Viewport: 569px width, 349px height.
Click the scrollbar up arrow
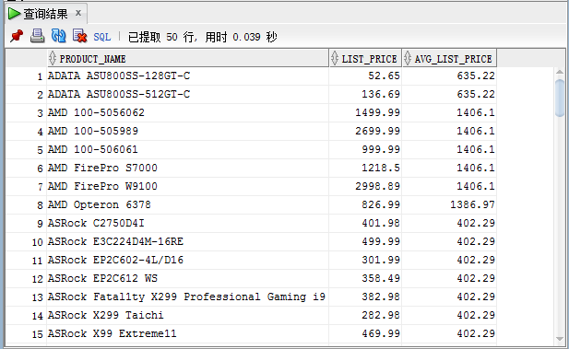[x=560, y=72]
